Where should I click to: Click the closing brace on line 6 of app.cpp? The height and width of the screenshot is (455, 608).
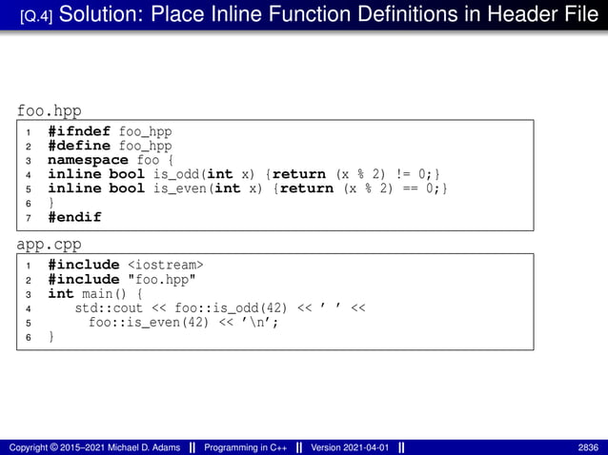[51, 337]
